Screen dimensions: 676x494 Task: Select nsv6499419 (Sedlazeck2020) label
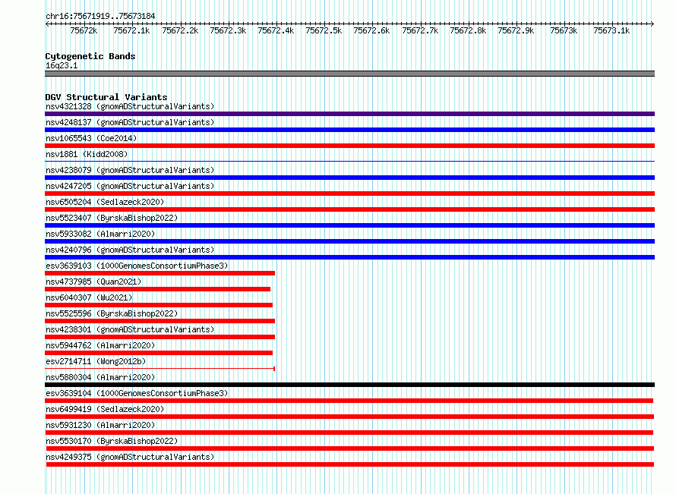click(105, 409)
